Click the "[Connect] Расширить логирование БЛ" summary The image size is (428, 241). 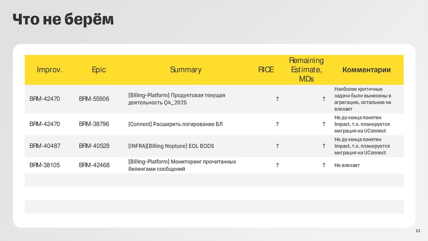tap(176, 124)
